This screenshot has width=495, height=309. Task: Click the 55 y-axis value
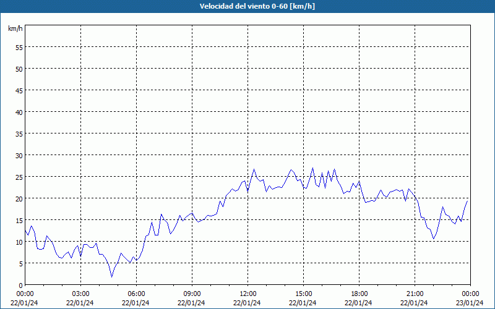click(19, 48)
